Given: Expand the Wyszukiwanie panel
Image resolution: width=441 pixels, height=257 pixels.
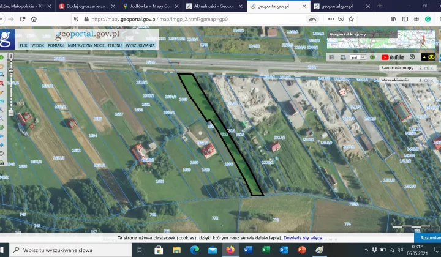Looking at the screenshot, I should (x=426, y=80).
